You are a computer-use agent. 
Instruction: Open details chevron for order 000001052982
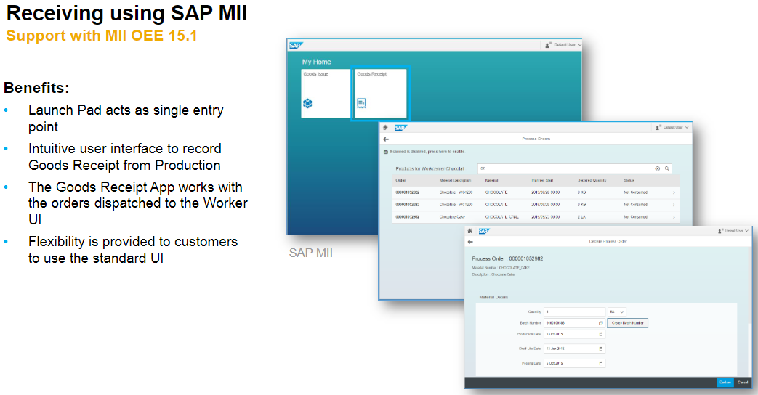[x=674, y=217]
